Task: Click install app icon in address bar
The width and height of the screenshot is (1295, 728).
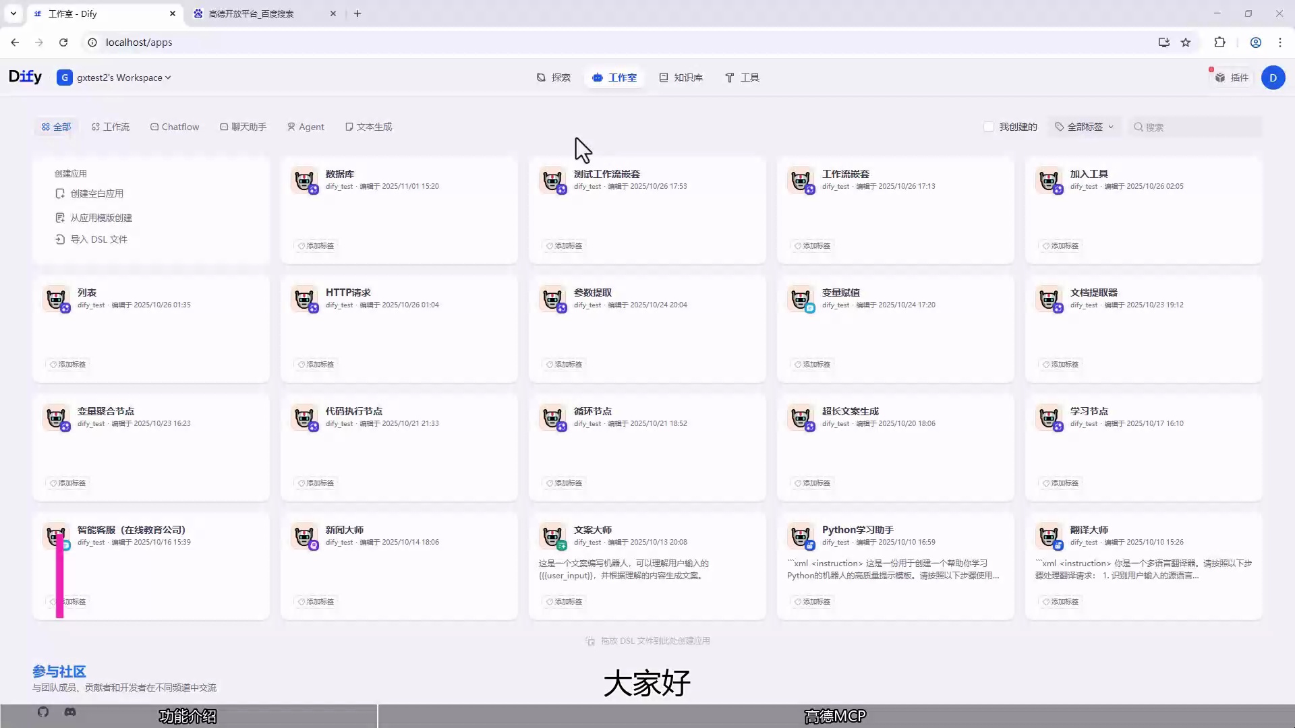Action: point(1163,42)
